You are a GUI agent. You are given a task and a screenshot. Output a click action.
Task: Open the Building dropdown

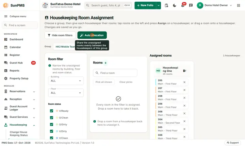click(66, 81)
